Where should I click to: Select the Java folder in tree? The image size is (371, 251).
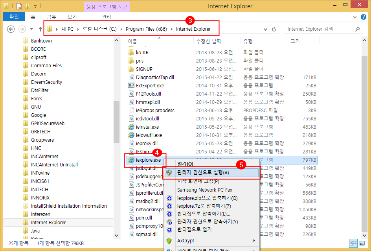(35, 231)
